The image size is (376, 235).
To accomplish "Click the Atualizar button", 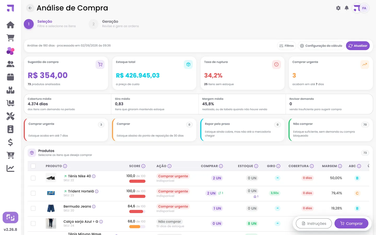I will (x=358, y=46).
